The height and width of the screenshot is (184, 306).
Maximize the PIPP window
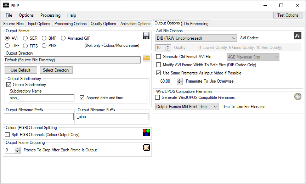click(281, 5)
